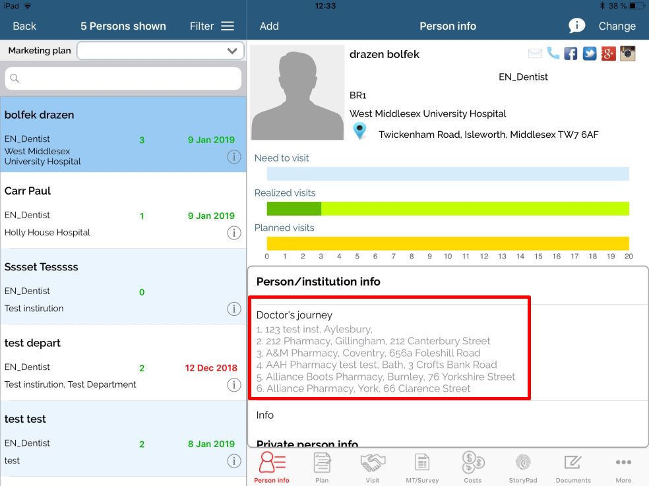Expand the Info section row
The width and height of the screenshot is (649, 486).
point(447,415)
